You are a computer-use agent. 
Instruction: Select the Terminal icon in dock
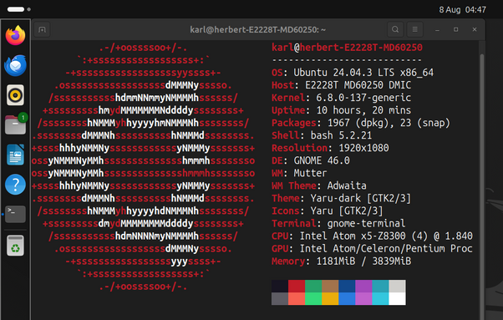coord(15,214)
